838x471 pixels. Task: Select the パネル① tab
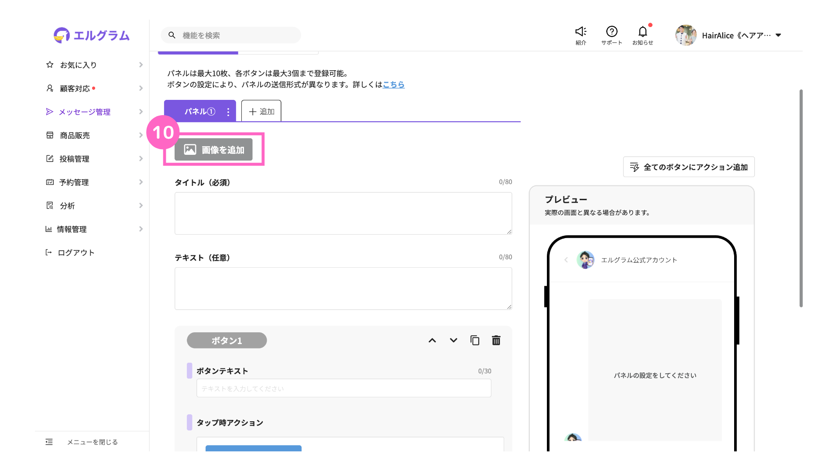click(x=200, y=111)
